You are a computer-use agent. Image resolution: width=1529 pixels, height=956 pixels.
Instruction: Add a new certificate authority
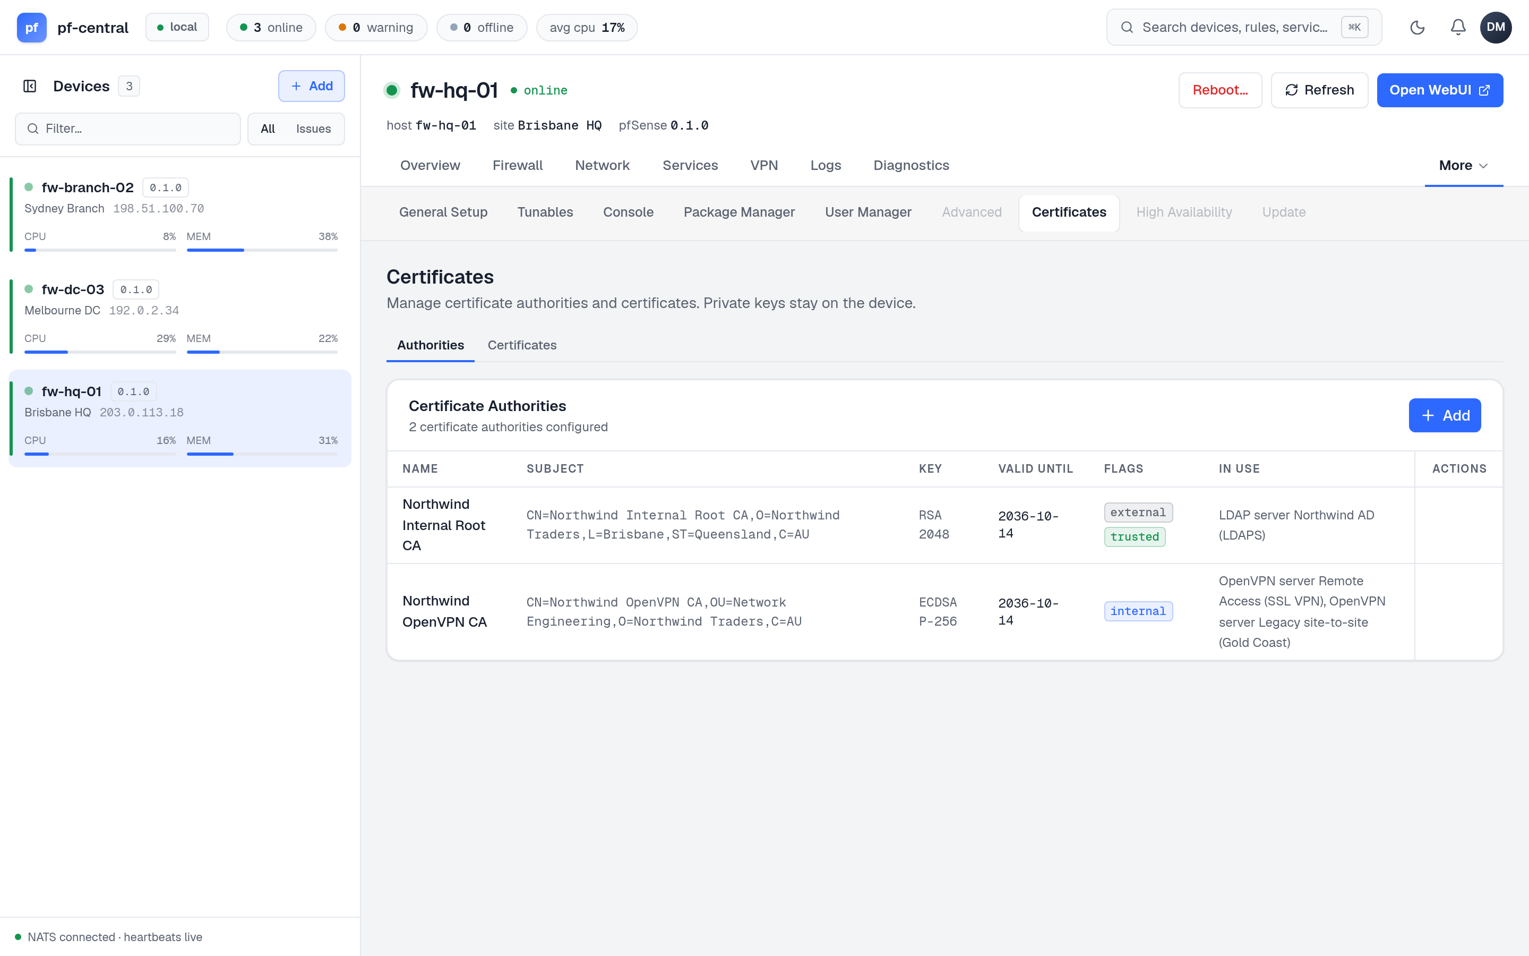[1445, 415]
